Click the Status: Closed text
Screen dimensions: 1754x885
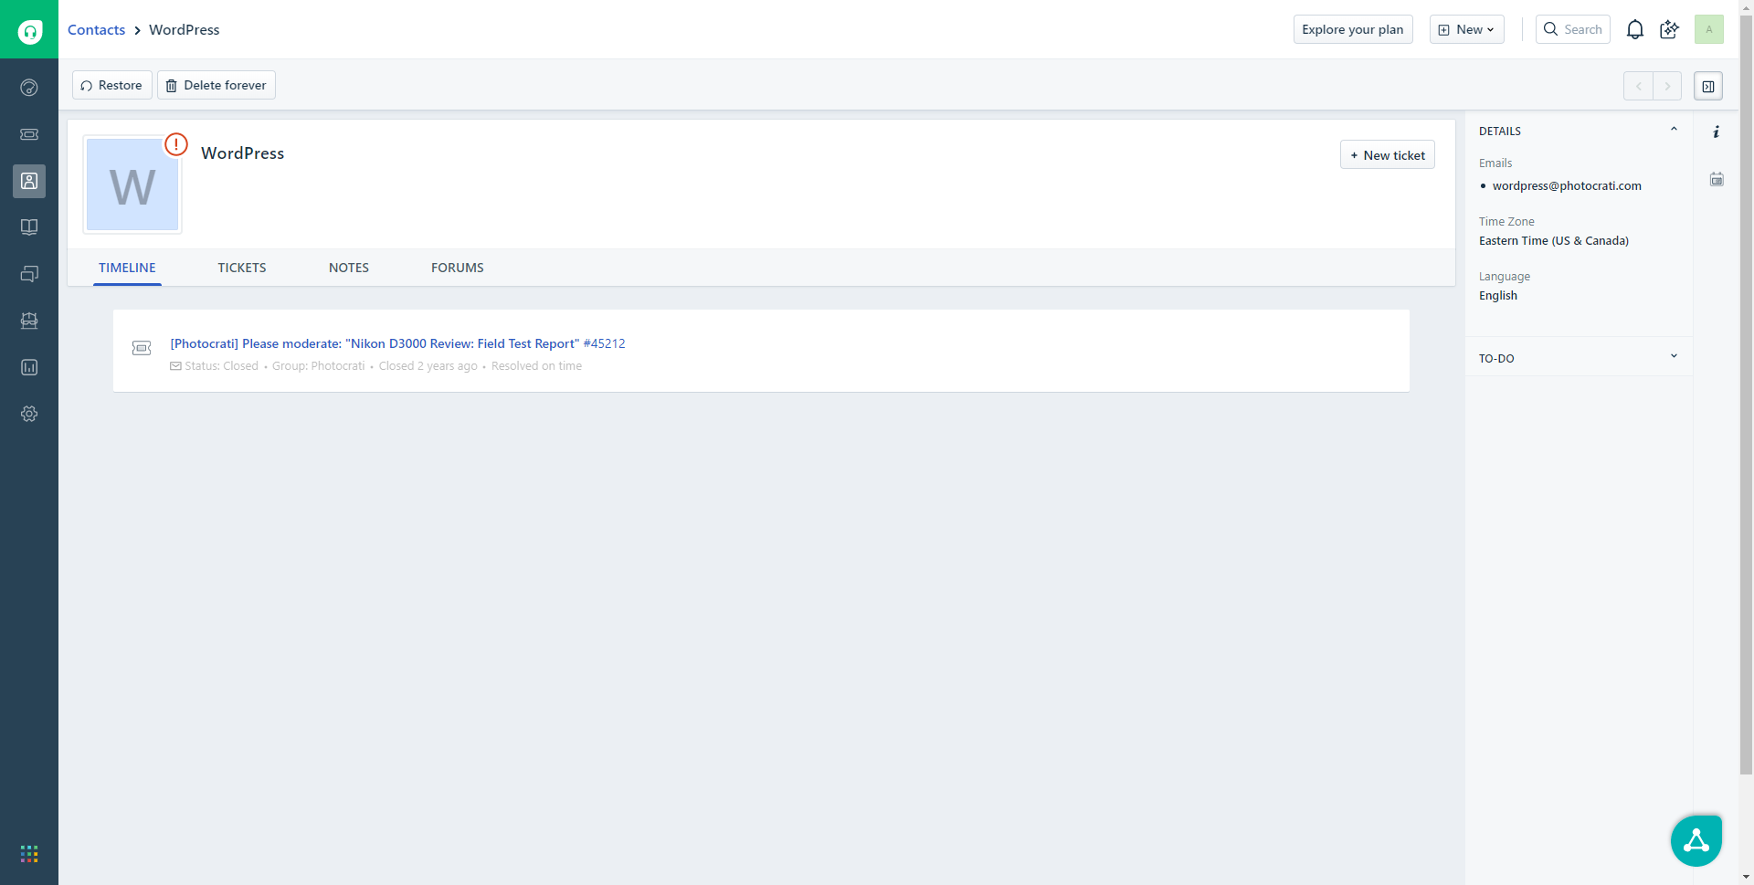(221, 366)
